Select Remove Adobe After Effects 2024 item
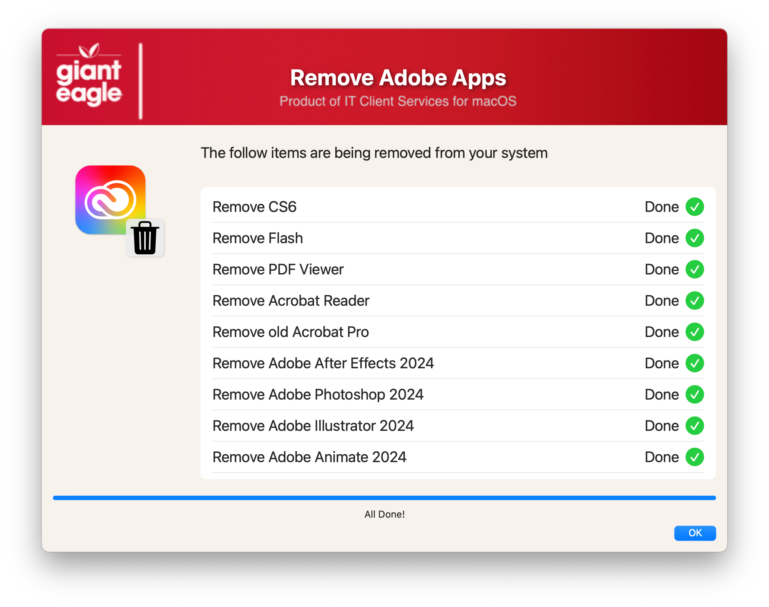769x607 pixels. pyautogui.click(x=458, y=363)
